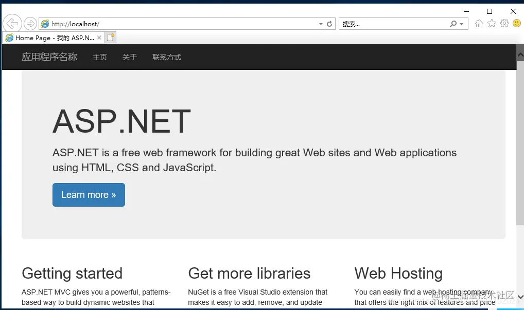
Task: Open the 联系方式 nav item
Action: coord(167,58)
